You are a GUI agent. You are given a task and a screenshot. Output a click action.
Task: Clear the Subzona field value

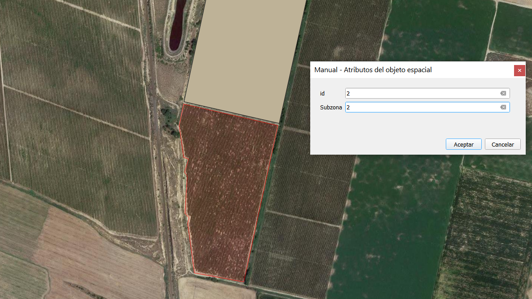503,107
